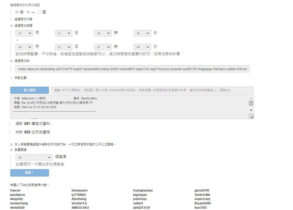The width and height of the screenshot is (293, 210).
Task: Click the 匯入網頁 button
Action: pyautogui.click(x=29, y=90)
